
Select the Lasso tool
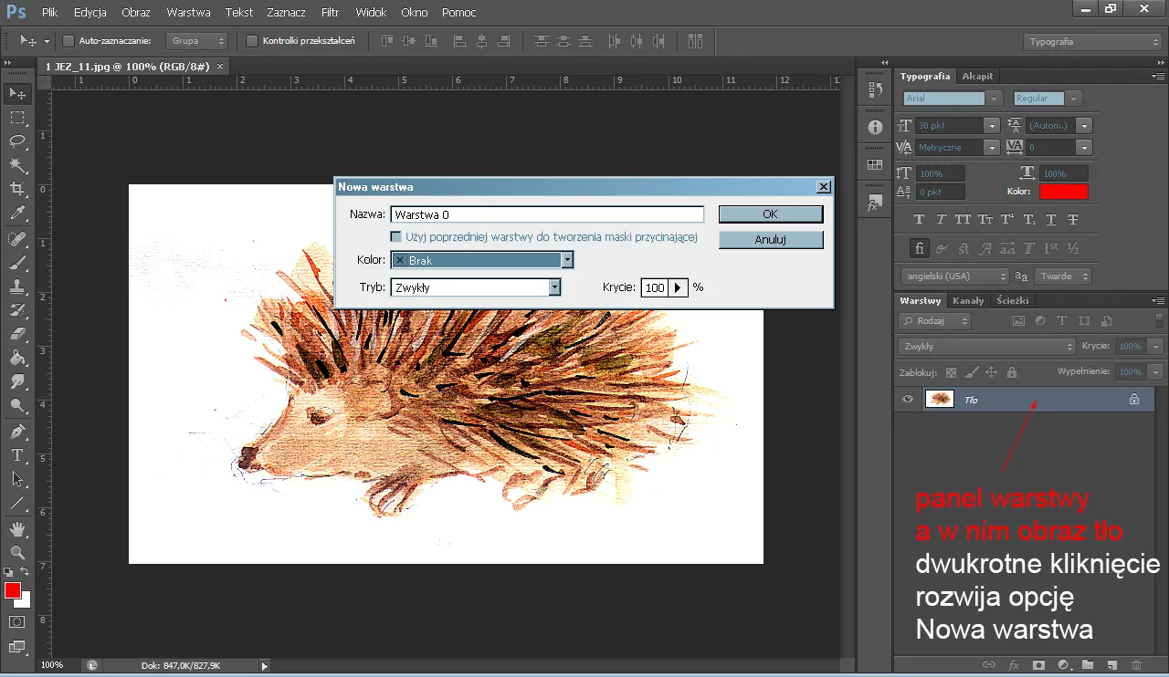click(x=18, y=141)
